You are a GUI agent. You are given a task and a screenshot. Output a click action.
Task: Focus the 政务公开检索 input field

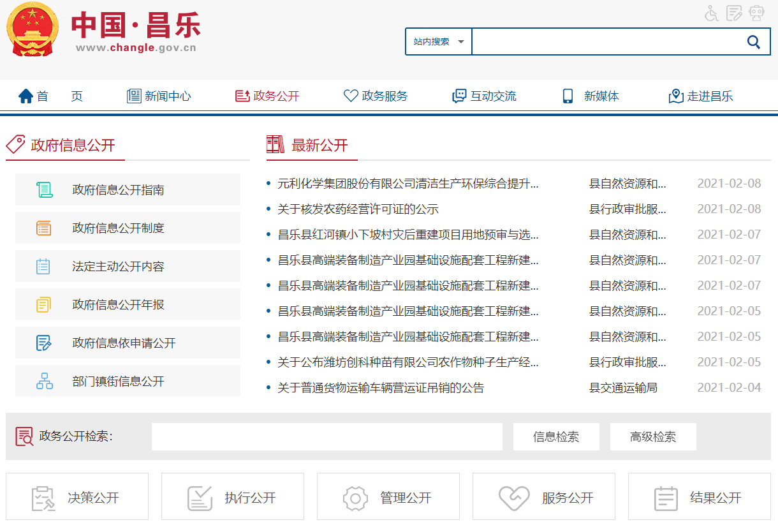point(327,436)
